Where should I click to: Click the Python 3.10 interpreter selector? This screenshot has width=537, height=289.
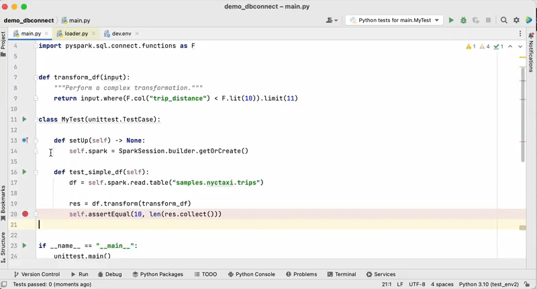pos(488,284)
